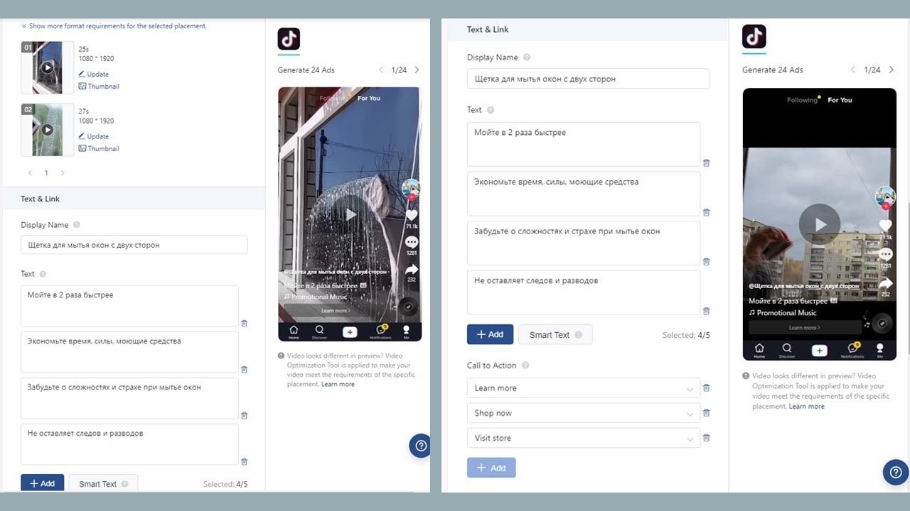
Task: Click Display Name help icon in left screenshot
Action: coord(77,225)
